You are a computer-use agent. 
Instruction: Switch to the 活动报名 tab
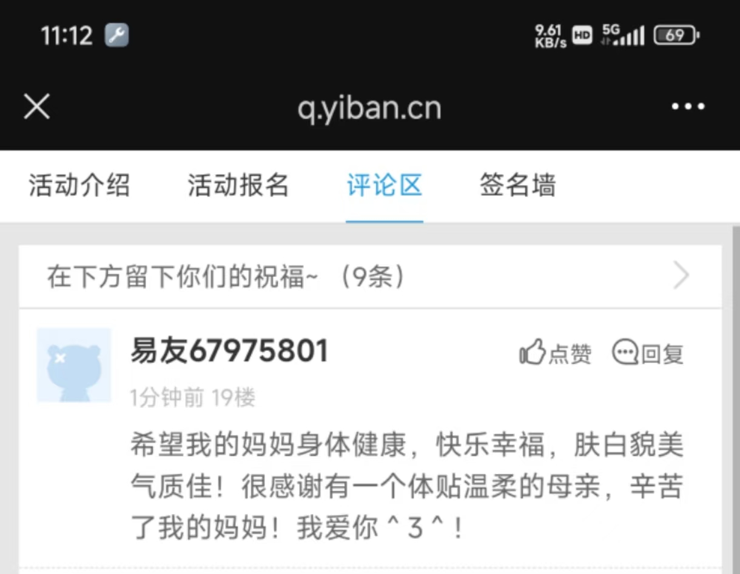pyautogui.click(x=238, y=185)
